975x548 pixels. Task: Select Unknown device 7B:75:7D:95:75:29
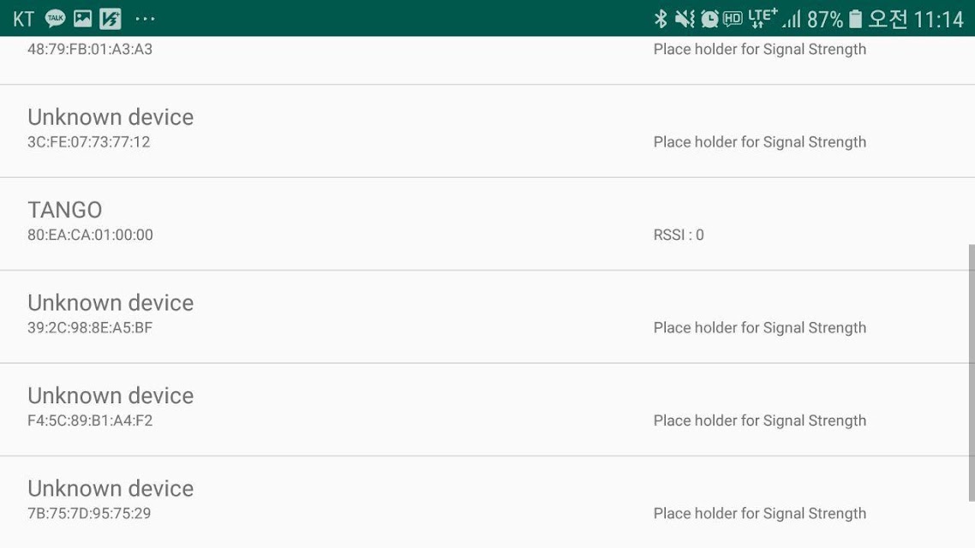point(487,503)
